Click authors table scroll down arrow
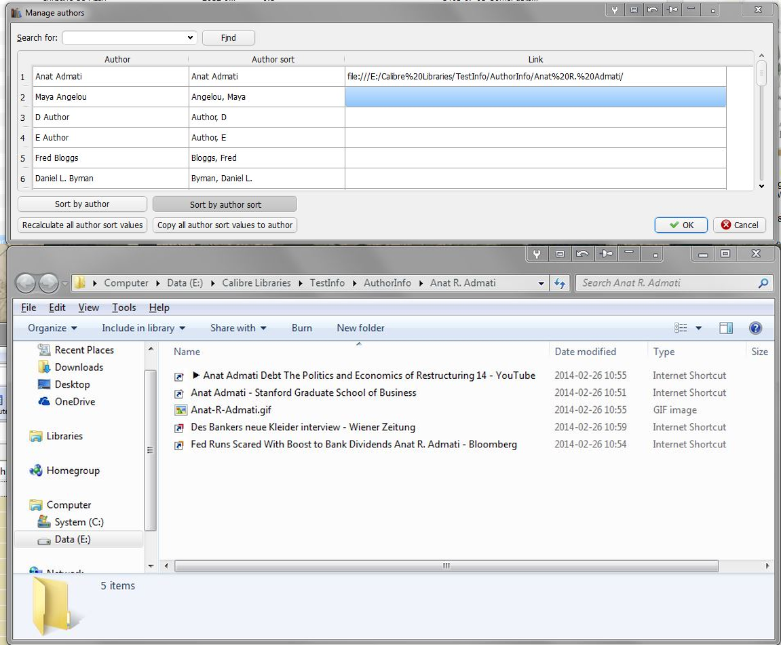 [761, 186]
